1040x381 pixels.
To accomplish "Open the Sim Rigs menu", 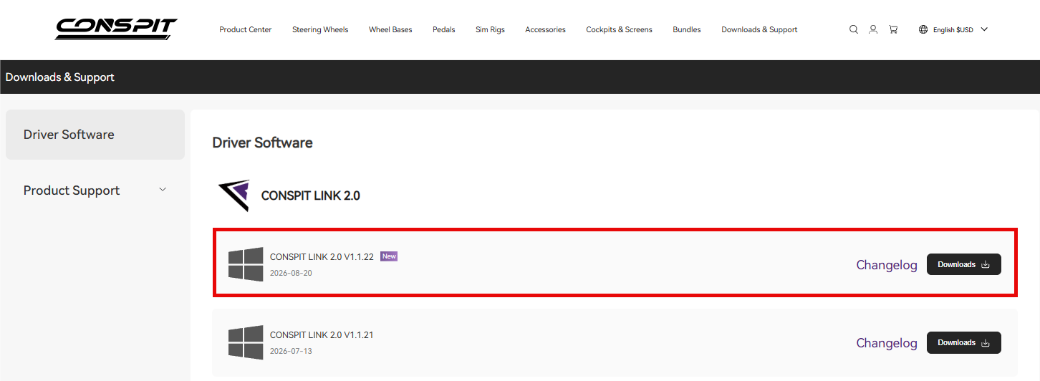I will 490,29.
